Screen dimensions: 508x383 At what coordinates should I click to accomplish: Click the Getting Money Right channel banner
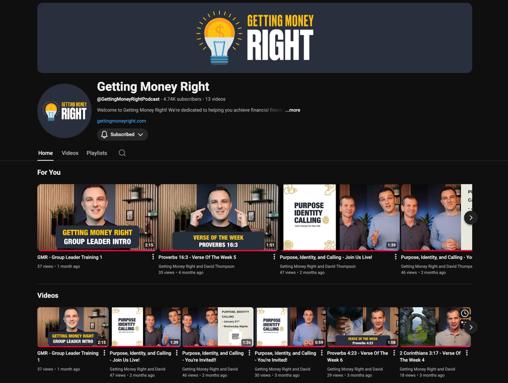pyautogui.click(x=255, y=38)
